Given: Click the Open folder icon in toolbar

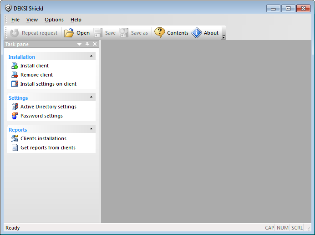Looking at the screenshot, I should [69, 33].
